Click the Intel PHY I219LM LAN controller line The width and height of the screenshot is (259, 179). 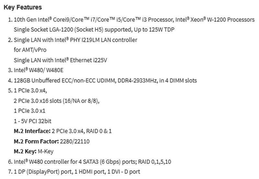pos(75,40)
